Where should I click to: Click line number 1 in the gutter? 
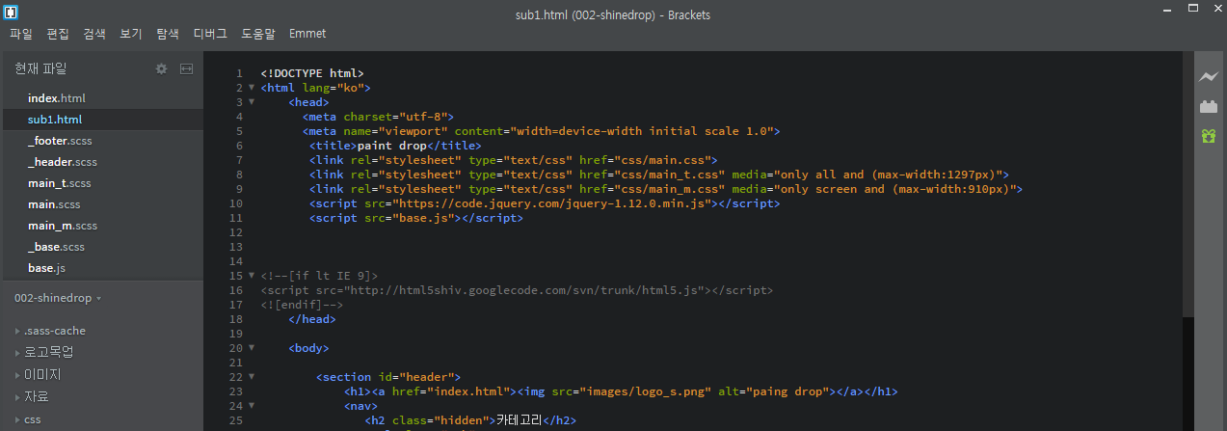tap(239, 73)
